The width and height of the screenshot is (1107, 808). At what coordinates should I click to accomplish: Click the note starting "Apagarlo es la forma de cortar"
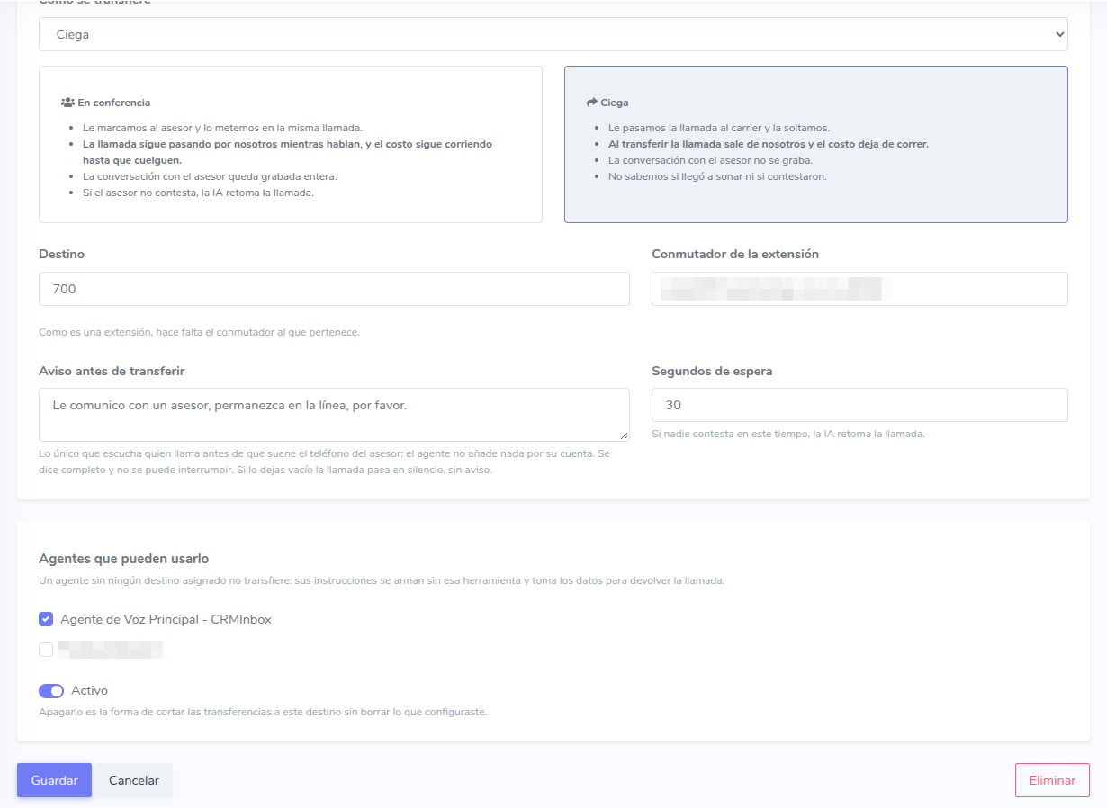click(263, 712)
